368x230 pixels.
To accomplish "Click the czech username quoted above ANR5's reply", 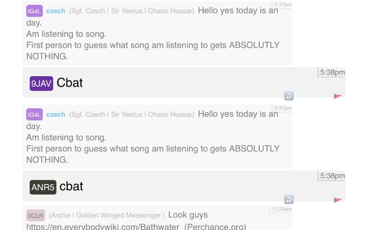I will (56, 115).
